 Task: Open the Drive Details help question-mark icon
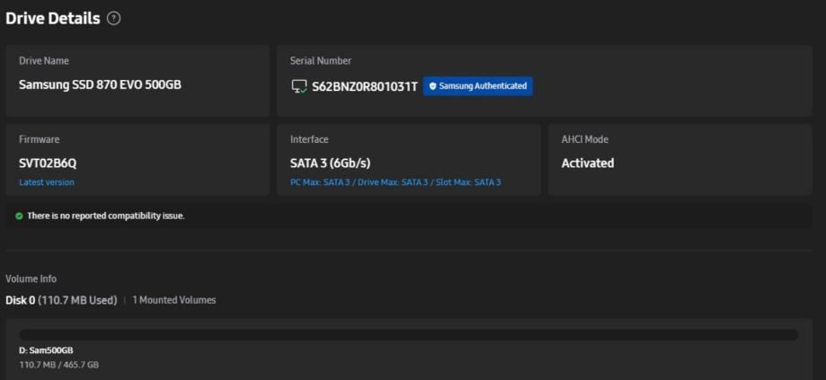113,19
